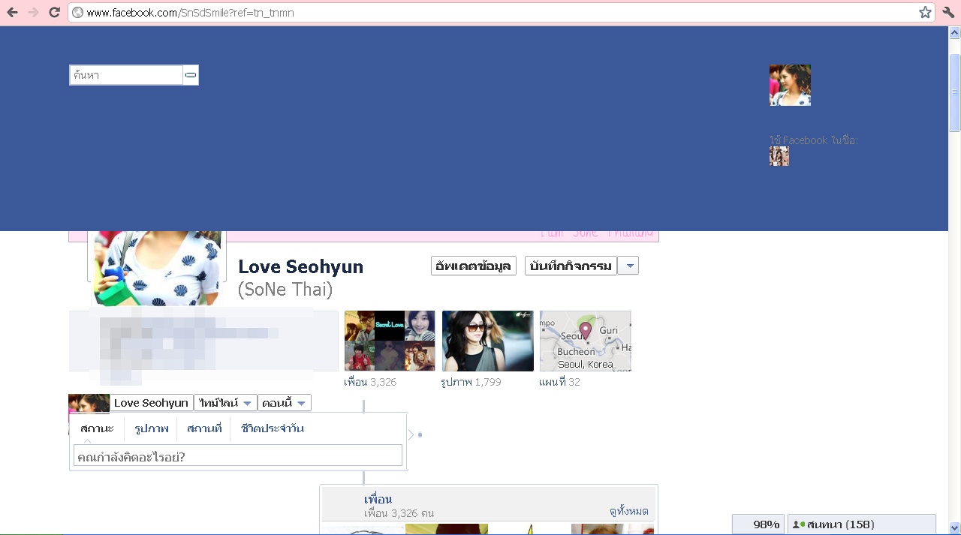Click the site info globe icon in the address bar

(77, 13)
